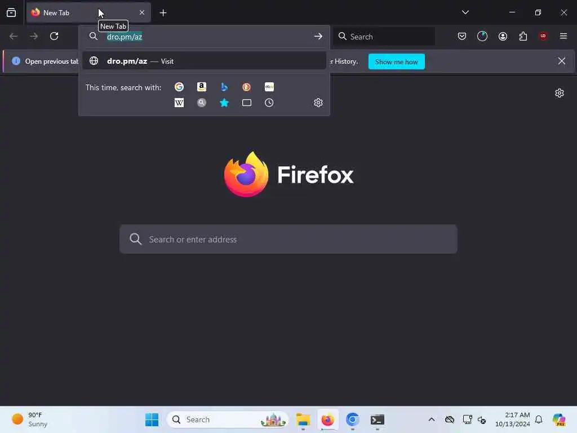Open the notification bell in the system tray
The height and width of the screenshot is (433, 577).
click(539, 419)
